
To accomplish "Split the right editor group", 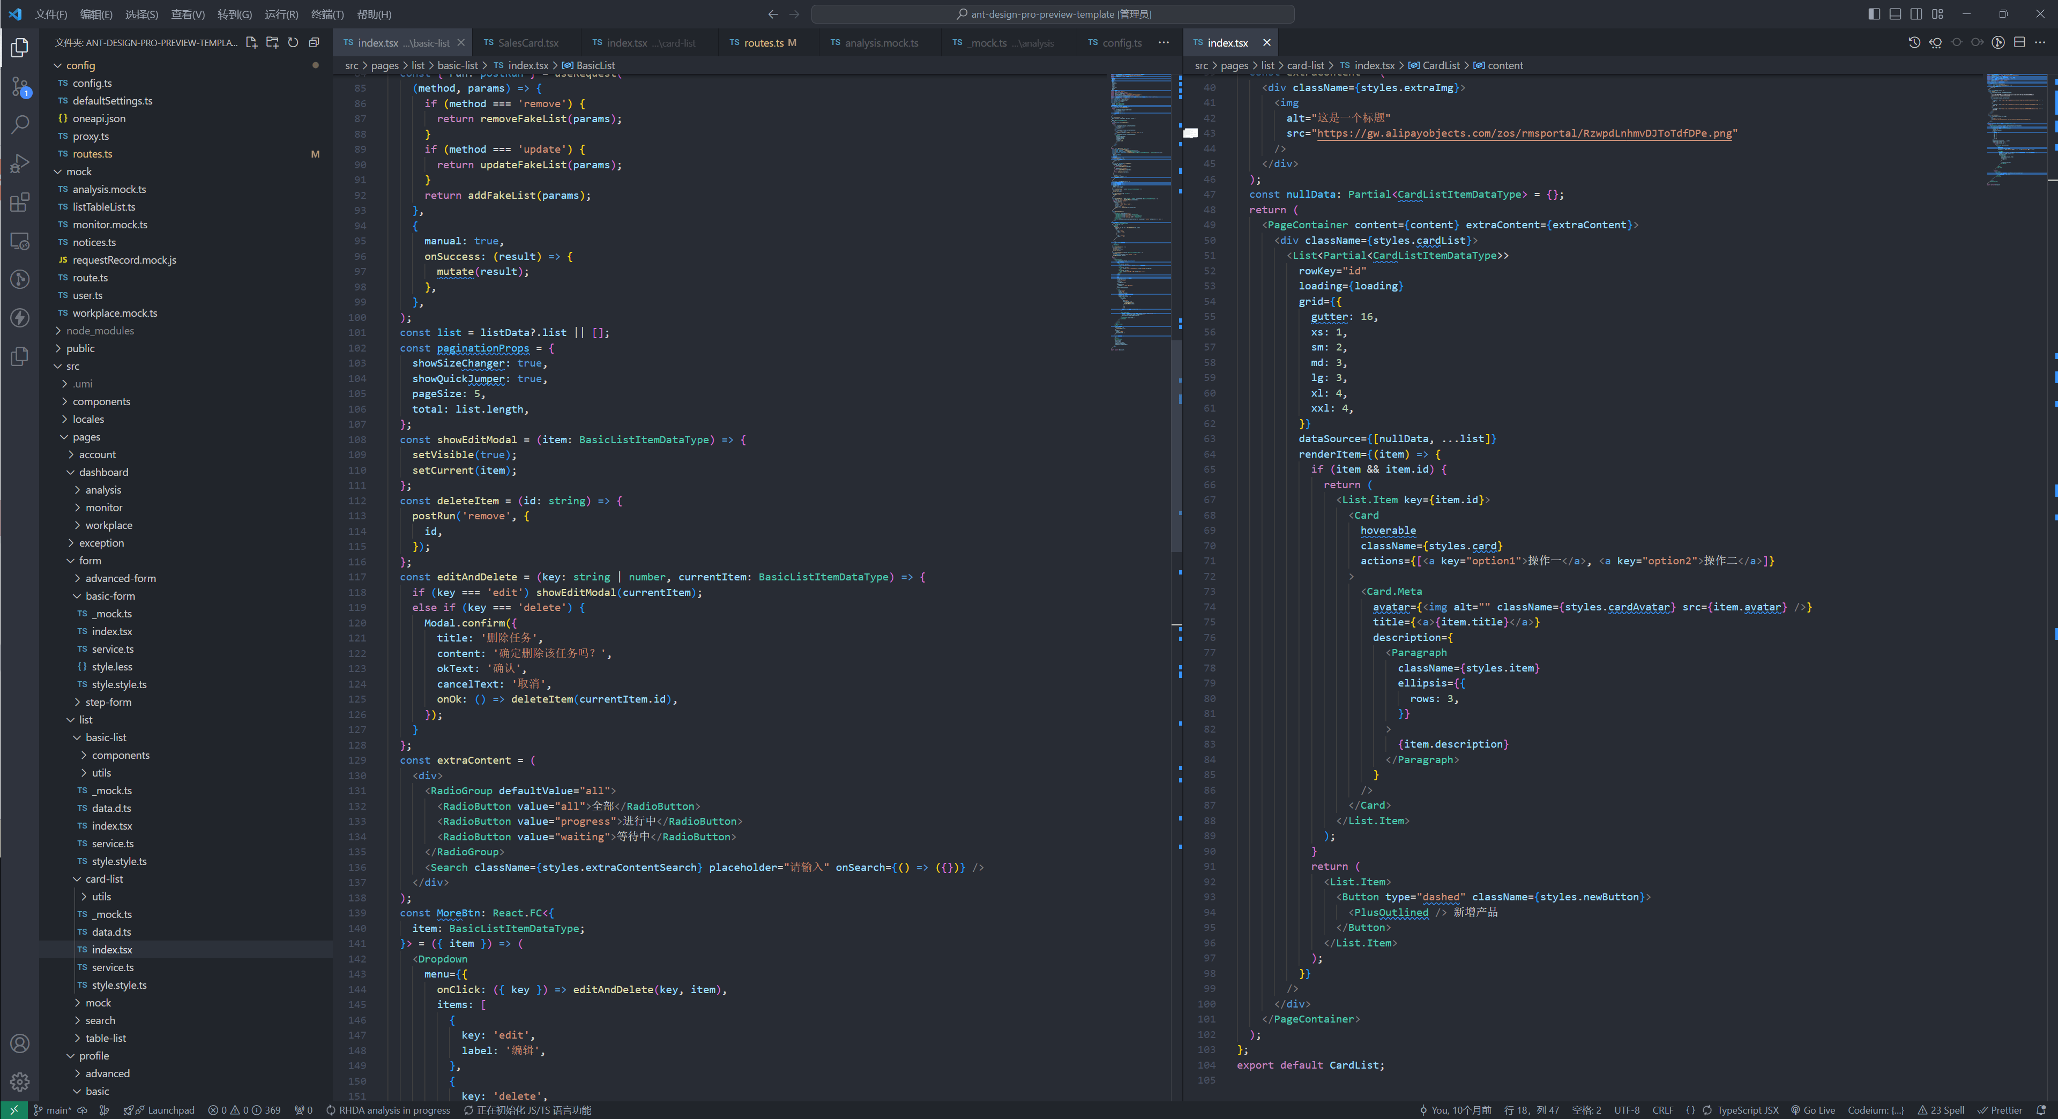I will coord(2019,42).
